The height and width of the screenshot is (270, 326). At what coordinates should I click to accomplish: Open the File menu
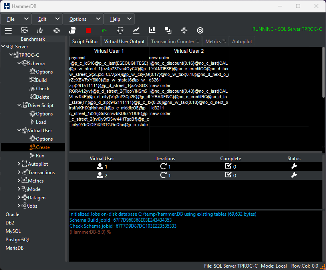[16, 19]
